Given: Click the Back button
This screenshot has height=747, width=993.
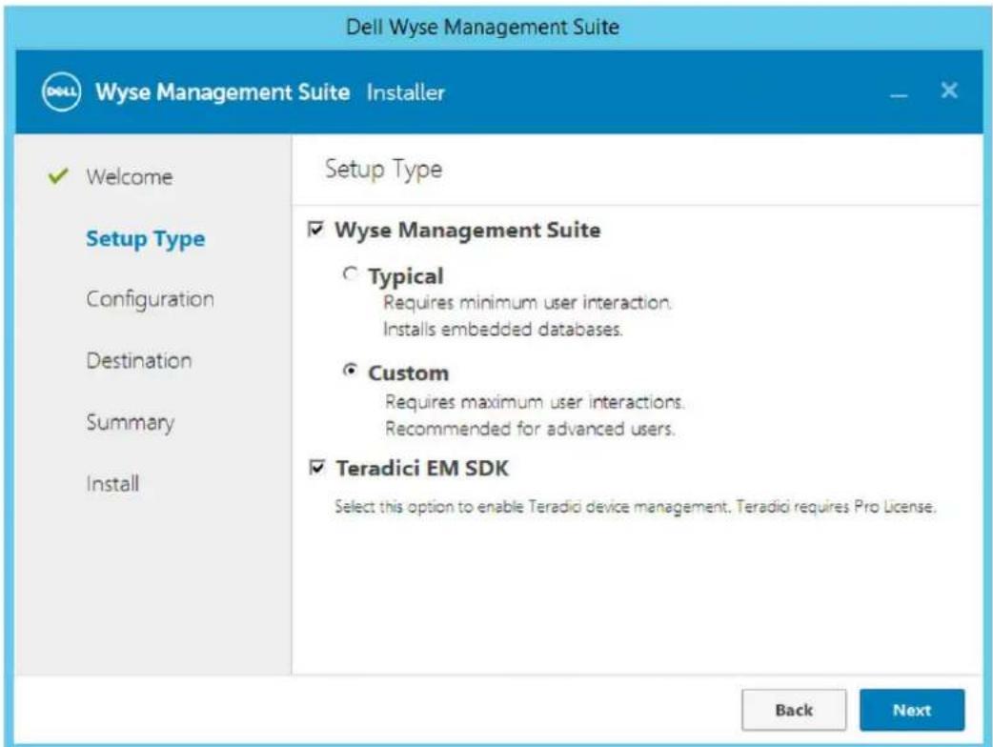Looking at the screenshot, I should pos(794,710).
